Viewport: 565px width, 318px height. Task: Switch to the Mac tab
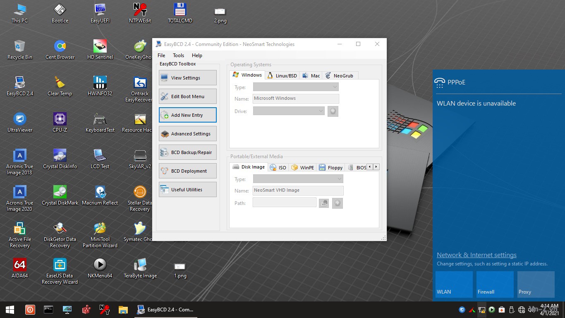pos(311,76)
